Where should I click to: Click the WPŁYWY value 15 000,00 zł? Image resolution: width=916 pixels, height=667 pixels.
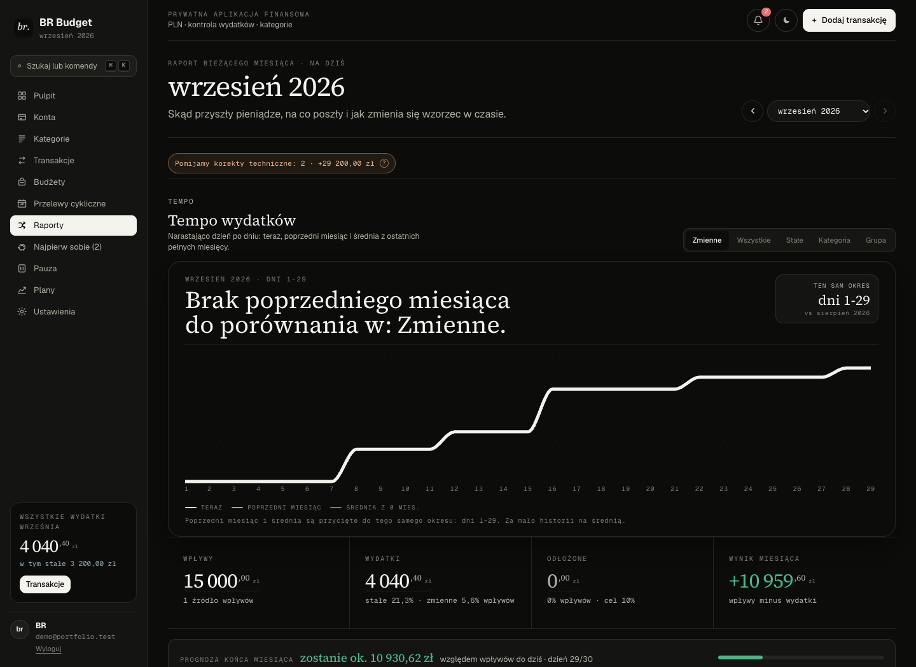221,581
